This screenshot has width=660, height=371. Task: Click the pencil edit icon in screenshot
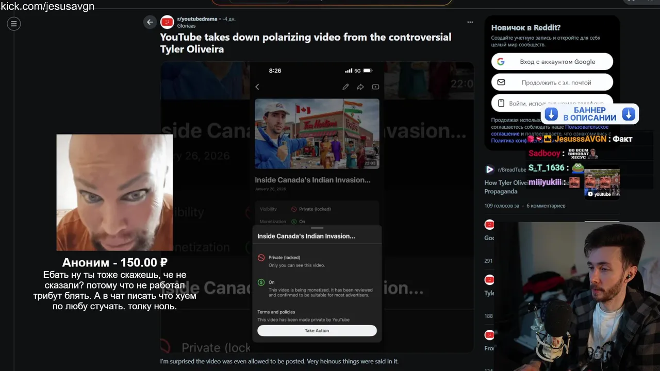(345, 87)
